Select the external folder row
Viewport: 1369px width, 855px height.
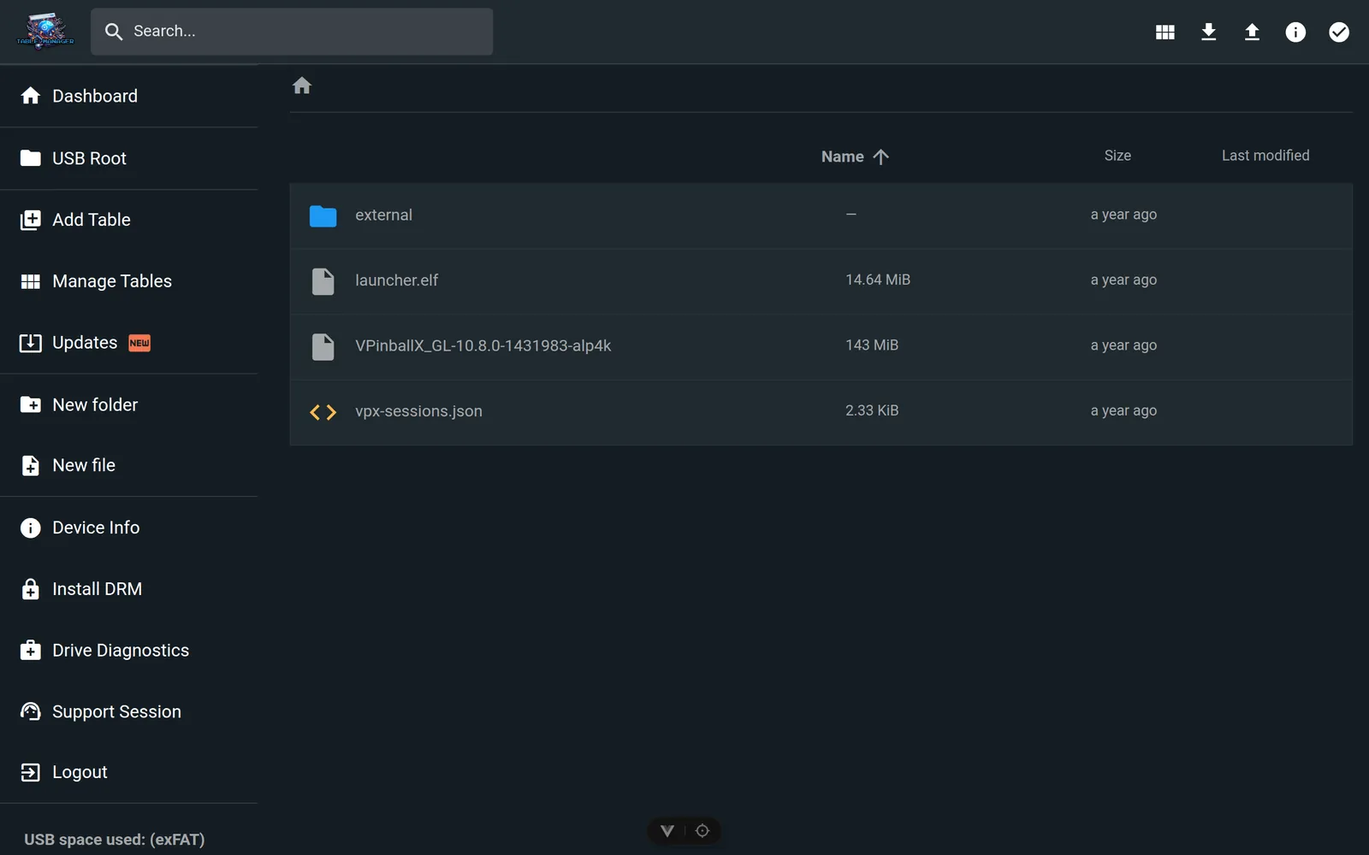click(821, 215)
